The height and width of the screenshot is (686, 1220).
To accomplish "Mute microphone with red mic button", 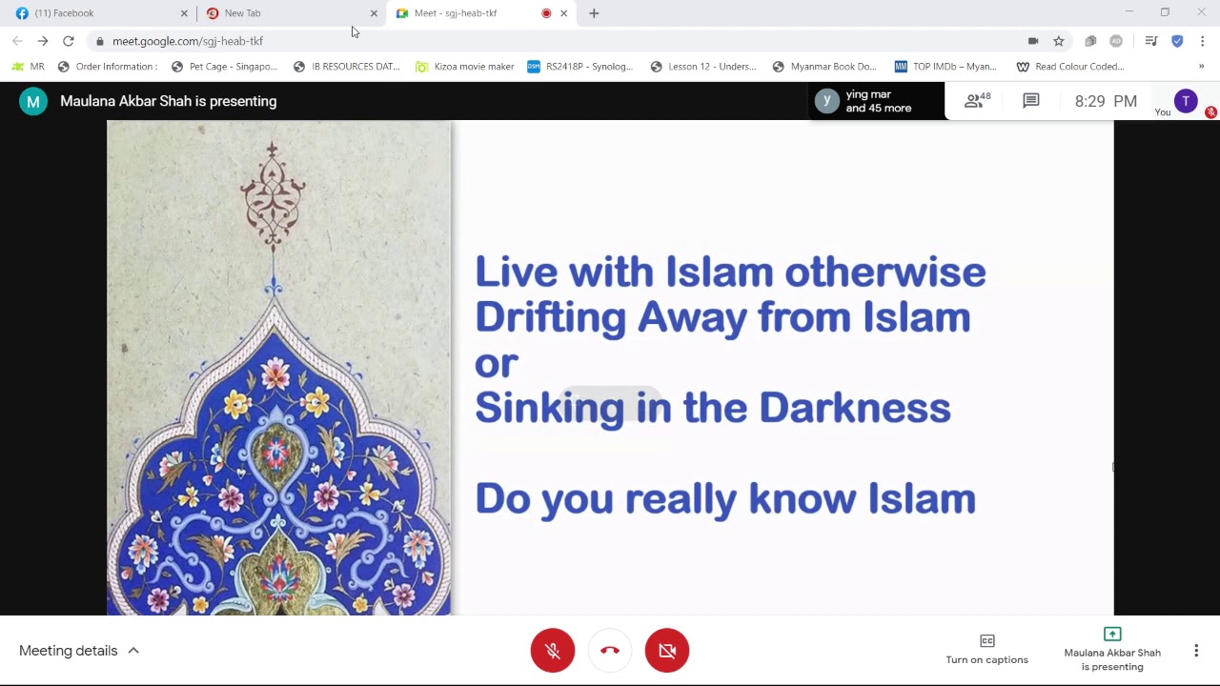I will point(553,651).
